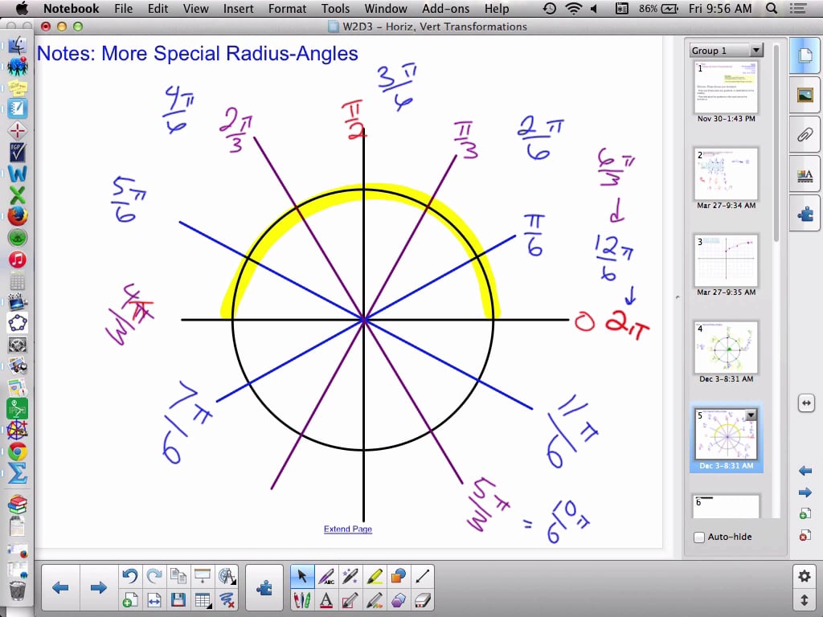
Task: Open the Tools menu
Action: click(x=335, y=8)
